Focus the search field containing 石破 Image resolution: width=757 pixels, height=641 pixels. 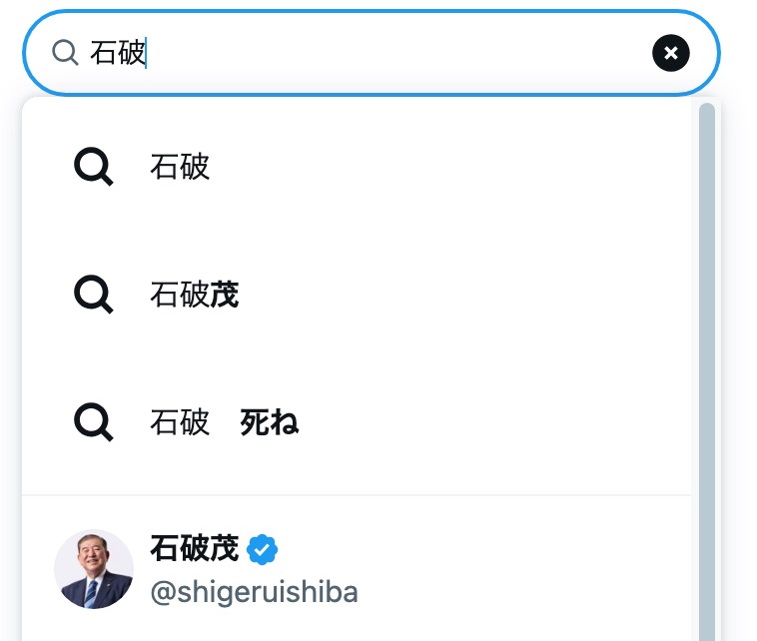371,53
